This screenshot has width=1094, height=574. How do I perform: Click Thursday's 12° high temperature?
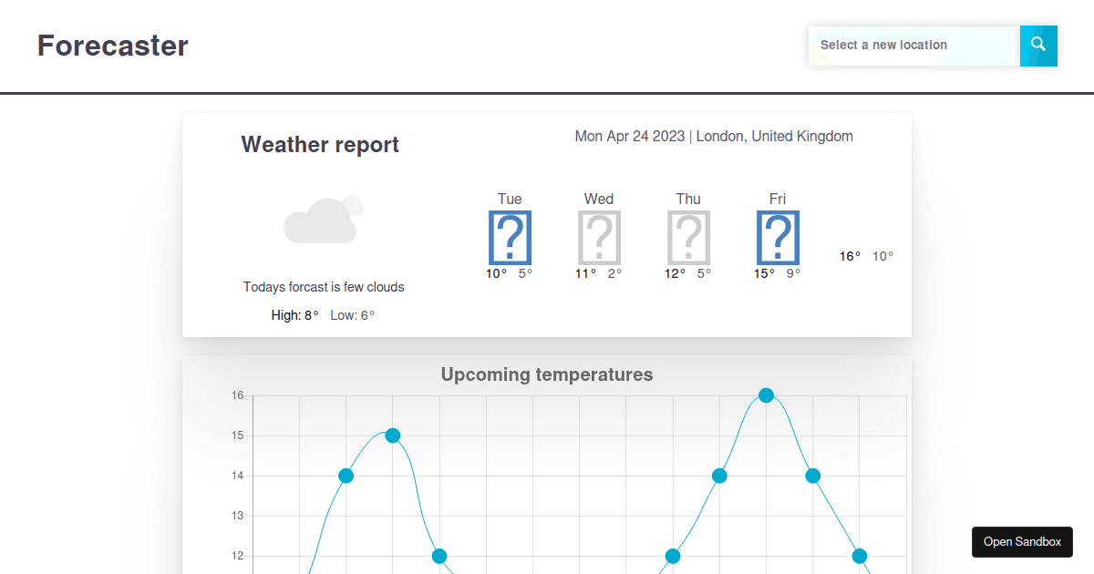pos(675,273)
